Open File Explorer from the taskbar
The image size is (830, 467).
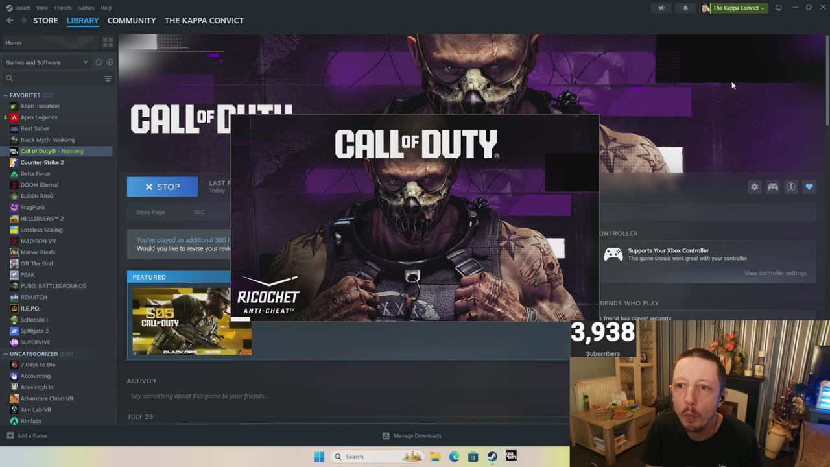pos(435,457)
